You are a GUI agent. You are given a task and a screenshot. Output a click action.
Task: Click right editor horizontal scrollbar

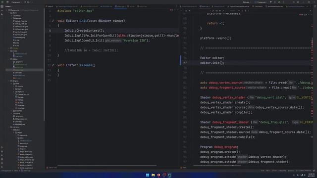click(x=217, y=166)
